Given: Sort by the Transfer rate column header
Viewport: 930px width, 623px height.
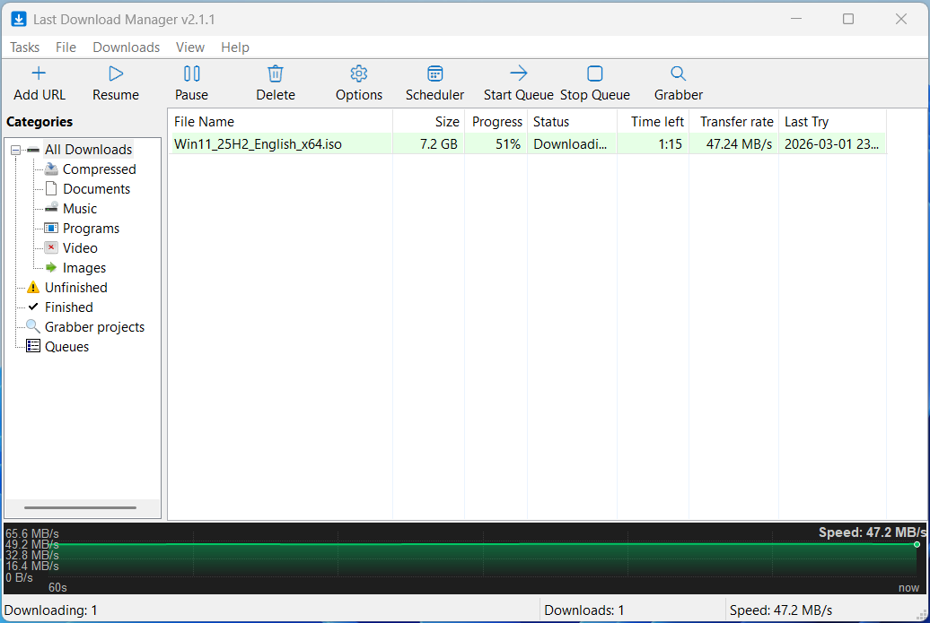Looking at the screenshot, I should (733, 121).
